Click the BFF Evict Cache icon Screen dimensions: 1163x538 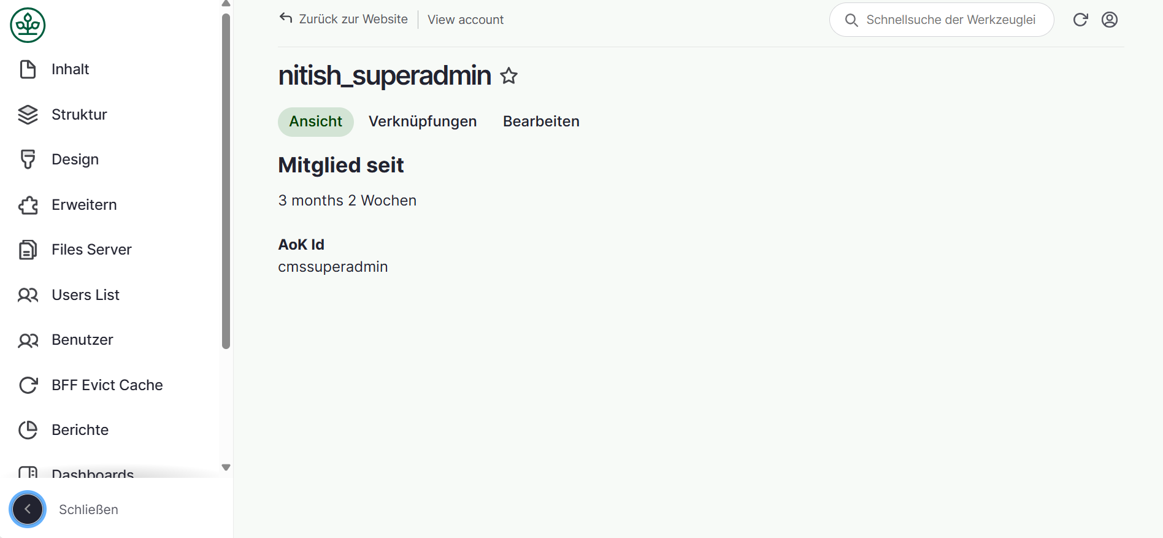click(28, 385)
